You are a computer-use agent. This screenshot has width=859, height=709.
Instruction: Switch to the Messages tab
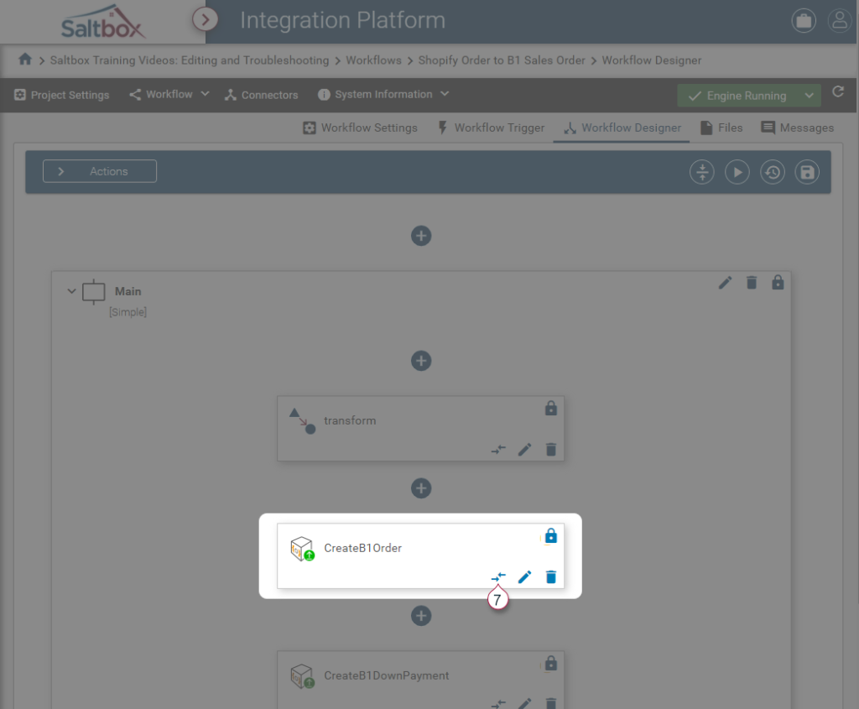pyautogui.click(x=796, y=128)
